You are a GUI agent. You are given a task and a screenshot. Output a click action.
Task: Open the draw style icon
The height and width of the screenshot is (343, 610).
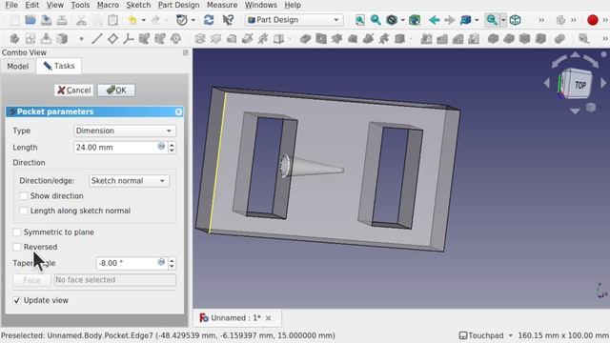pyautogui.click(x=392, y=20)
